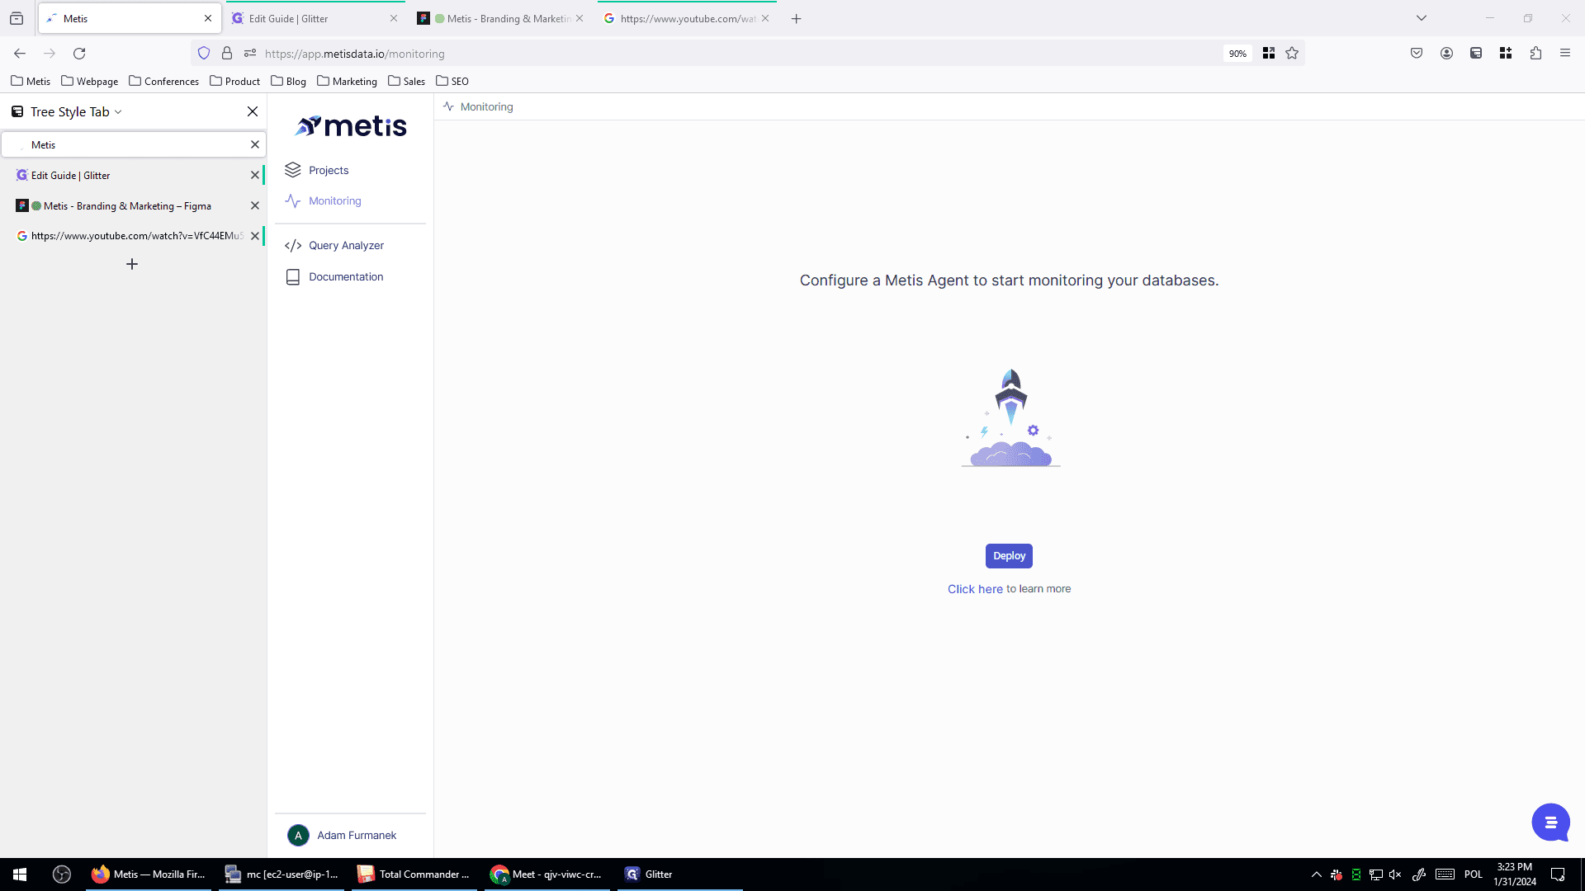Open the grid extension icon in address bar
1585x891 pixels.
pyautogui.click(x=1269, y=54)
